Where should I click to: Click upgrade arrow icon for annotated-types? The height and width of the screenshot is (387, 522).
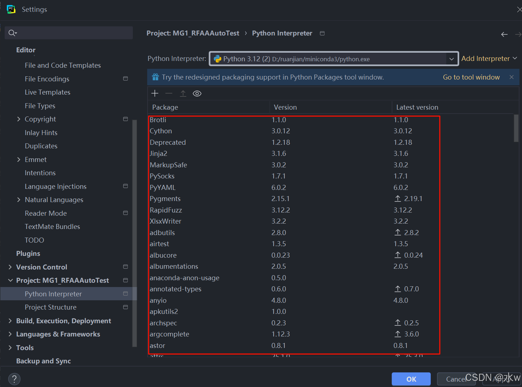click(x=398, y=289)
